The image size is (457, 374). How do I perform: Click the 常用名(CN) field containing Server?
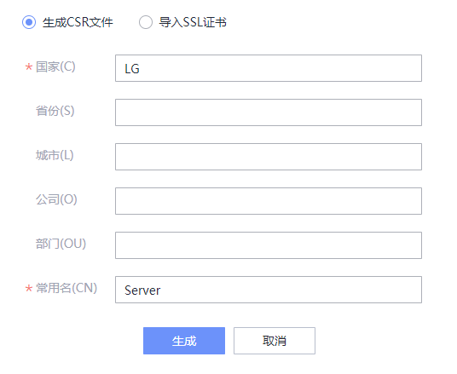pos(269,290)
